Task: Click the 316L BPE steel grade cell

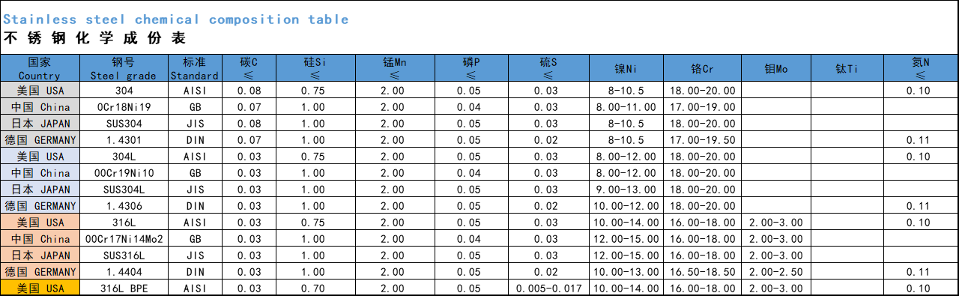Action: 124,289
